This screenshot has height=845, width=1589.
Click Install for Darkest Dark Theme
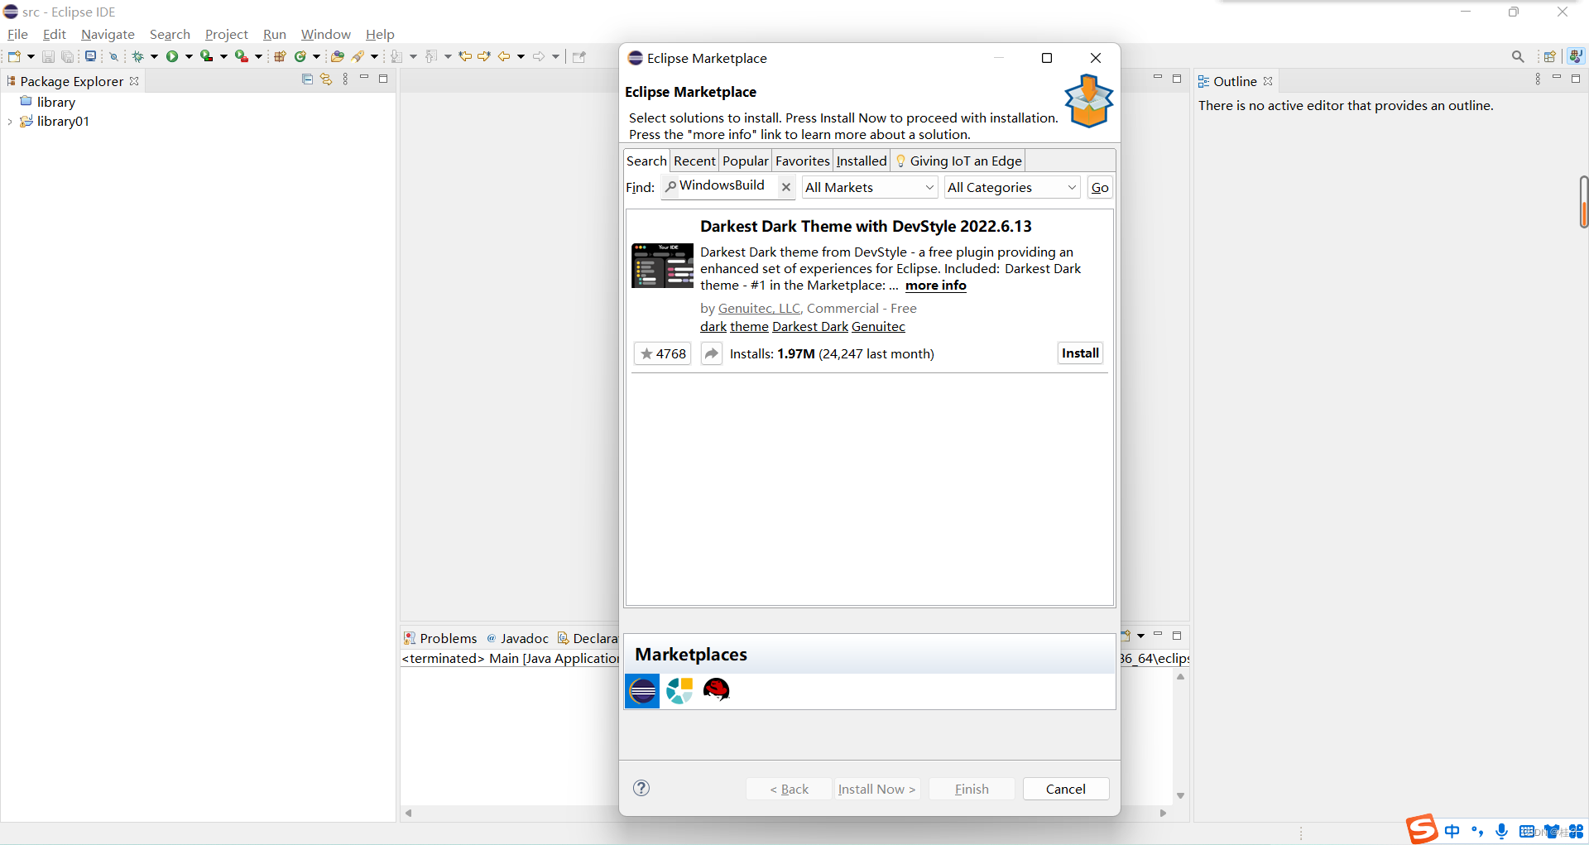[x=1080, y=353]
